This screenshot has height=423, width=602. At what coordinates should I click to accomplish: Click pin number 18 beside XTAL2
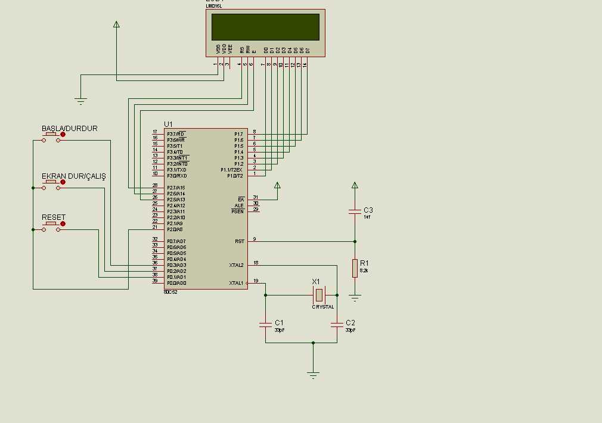coord(256,263)
